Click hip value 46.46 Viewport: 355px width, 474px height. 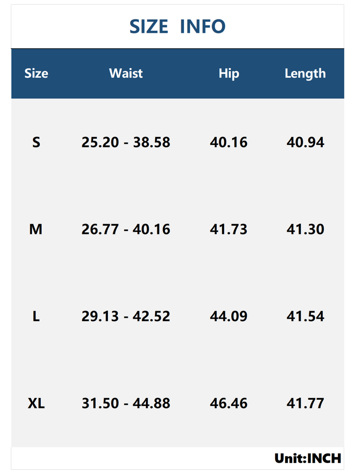pos(229,403)
